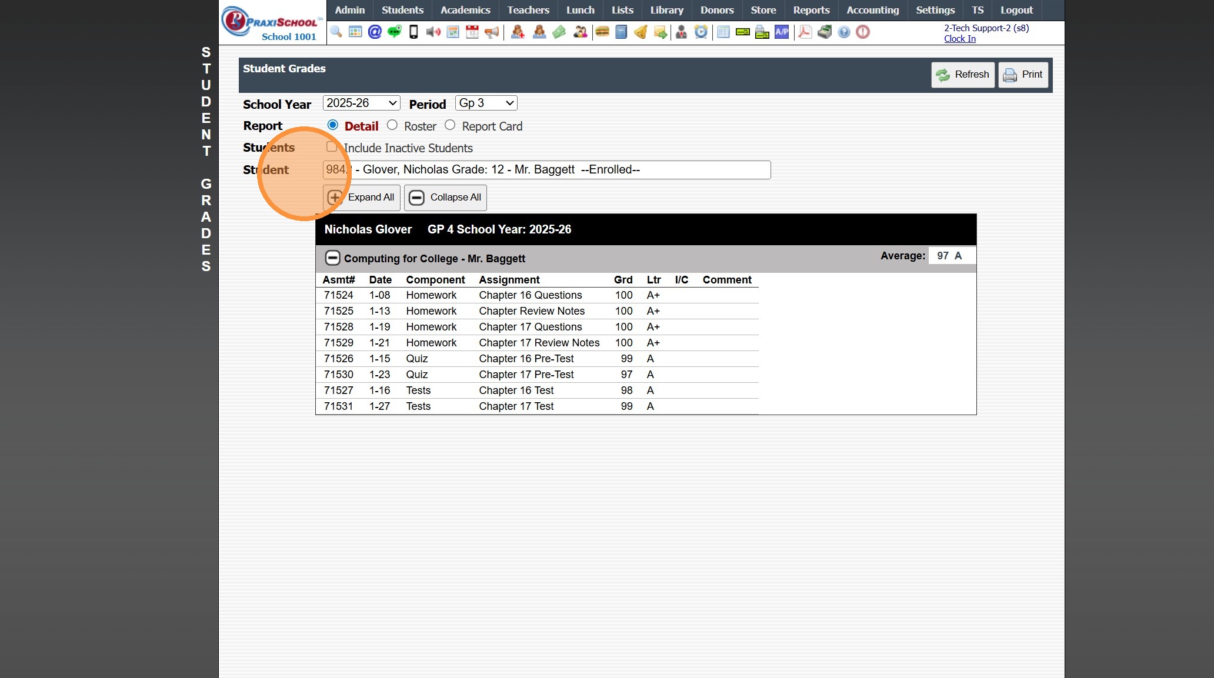1214x678 pixels.
Task: Click the green chat bubble icon
Action: point(394,32)
